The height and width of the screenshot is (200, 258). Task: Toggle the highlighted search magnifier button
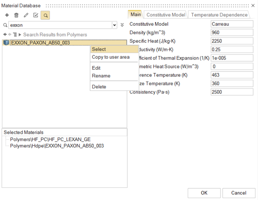(x=45, y=15)
